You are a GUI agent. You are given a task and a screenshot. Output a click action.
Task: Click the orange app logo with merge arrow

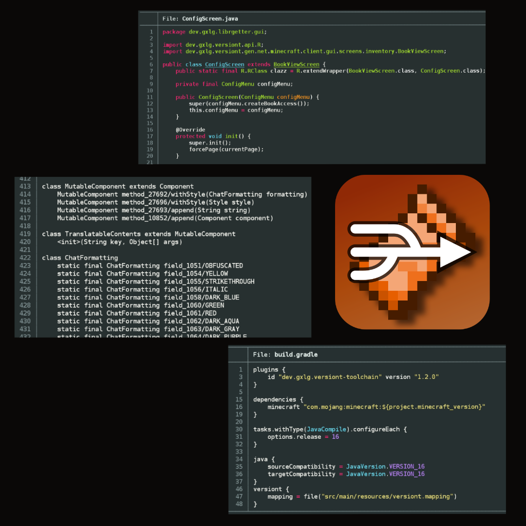(413, 252)
